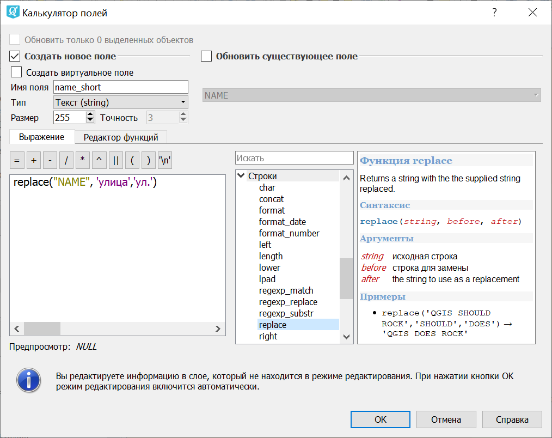This screenshot has width=552, height=438.
Task: Open the 'Тип' field type dropdown
Action: point(120,102)
